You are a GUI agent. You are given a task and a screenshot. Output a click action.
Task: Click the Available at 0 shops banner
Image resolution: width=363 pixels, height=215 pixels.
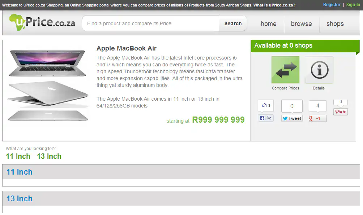305,46
